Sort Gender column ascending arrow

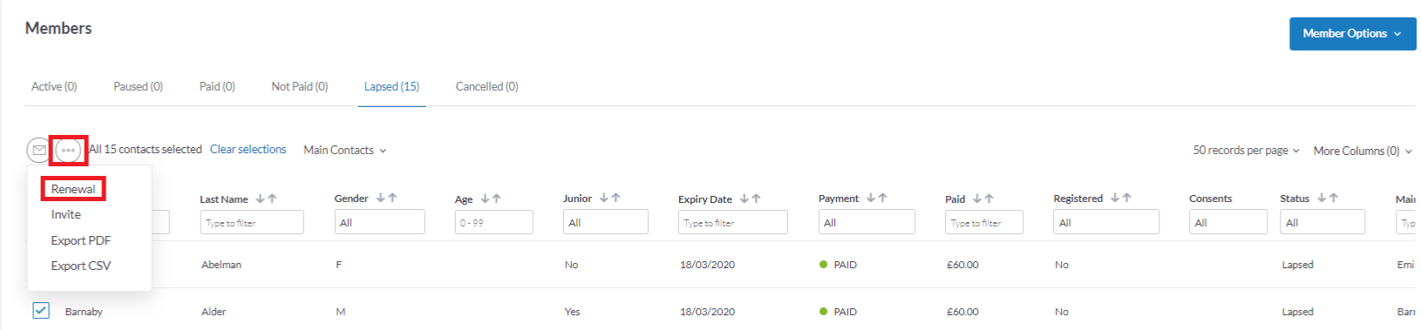point(392,198)
